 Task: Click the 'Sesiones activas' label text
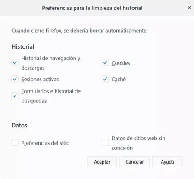pyautogui.click(x=40, y=79)
